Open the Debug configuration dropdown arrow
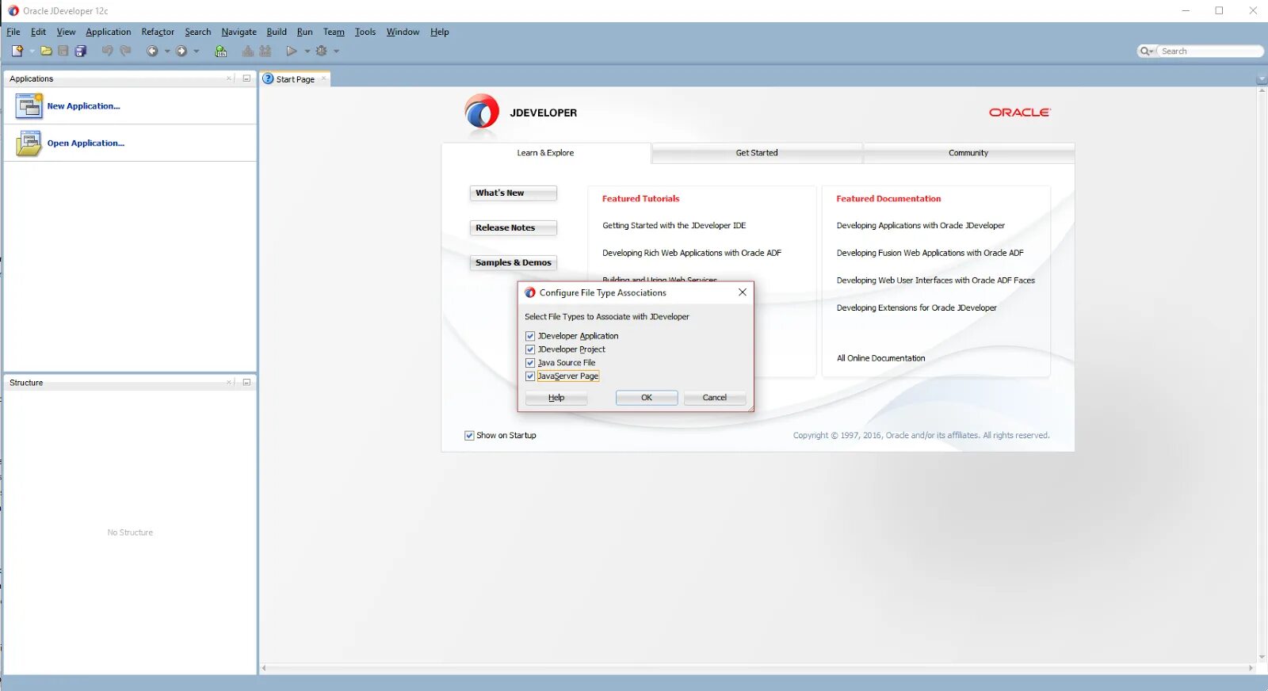 tap(337, 51)
